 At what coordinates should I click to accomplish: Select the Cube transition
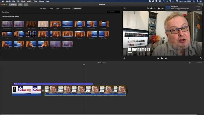point(19,34)
